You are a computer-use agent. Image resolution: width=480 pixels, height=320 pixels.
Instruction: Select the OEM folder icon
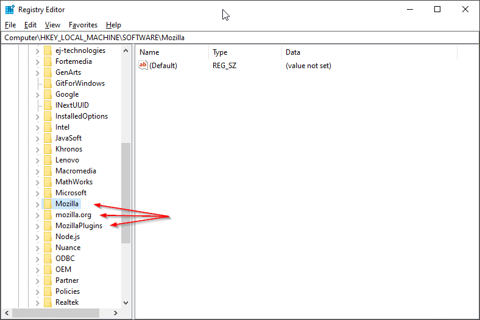point(48,270)
